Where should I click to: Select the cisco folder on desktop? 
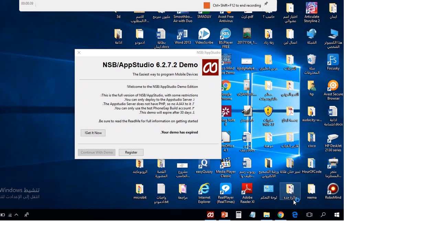point(312,140)
